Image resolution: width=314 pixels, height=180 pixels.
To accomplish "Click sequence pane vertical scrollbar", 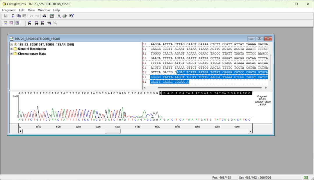I will [x=270, y=68].
